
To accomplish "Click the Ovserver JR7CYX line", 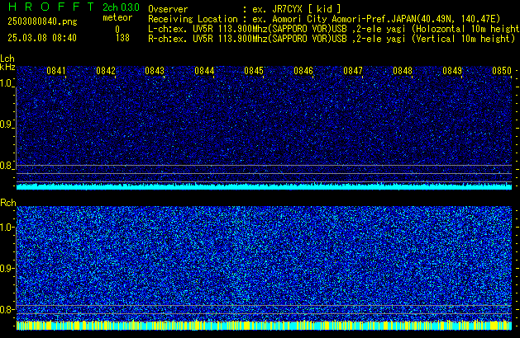I will point(245,9).
